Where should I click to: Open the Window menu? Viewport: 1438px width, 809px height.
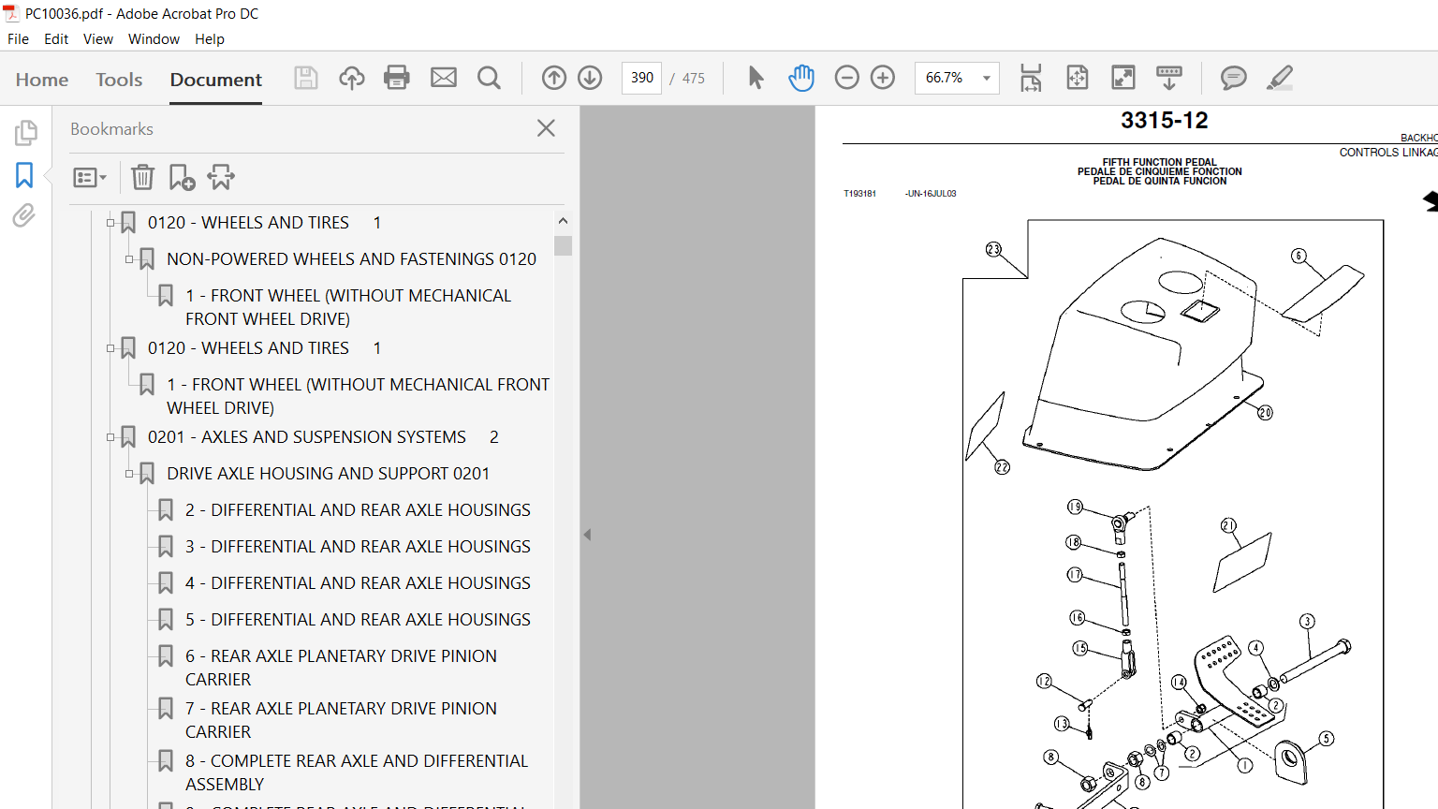pos(154,39)
